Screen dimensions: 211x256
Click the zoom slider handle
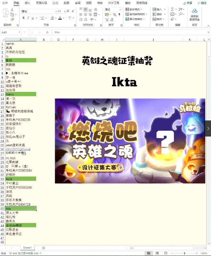(184, 253)
